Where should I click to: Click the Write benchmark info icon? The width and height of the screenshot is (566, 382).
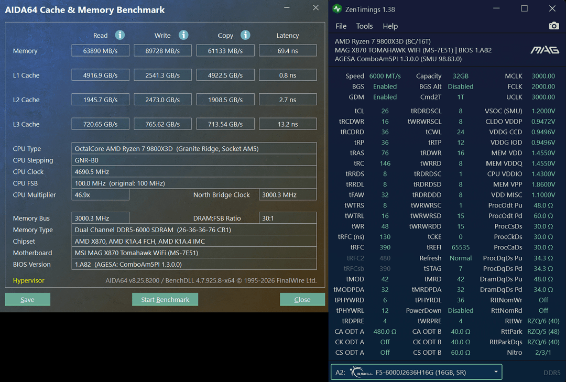coord(183,35)
